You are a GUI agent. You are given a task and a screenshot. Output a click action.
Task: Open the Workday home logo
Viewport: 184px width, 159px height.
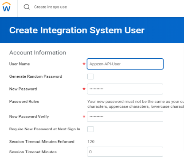7,7
